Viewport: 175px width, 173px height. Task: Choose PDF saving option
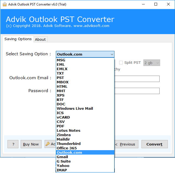[85, 126]
